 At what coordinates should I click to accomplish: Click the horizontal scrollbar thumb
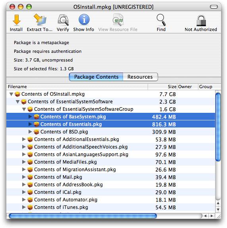point(83,216)
